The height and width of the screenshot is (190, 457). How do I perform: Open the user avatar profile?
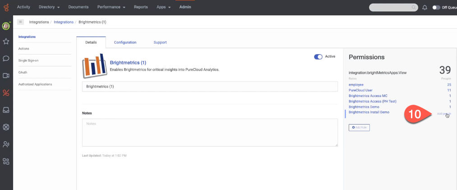click(x=6, y=26)
